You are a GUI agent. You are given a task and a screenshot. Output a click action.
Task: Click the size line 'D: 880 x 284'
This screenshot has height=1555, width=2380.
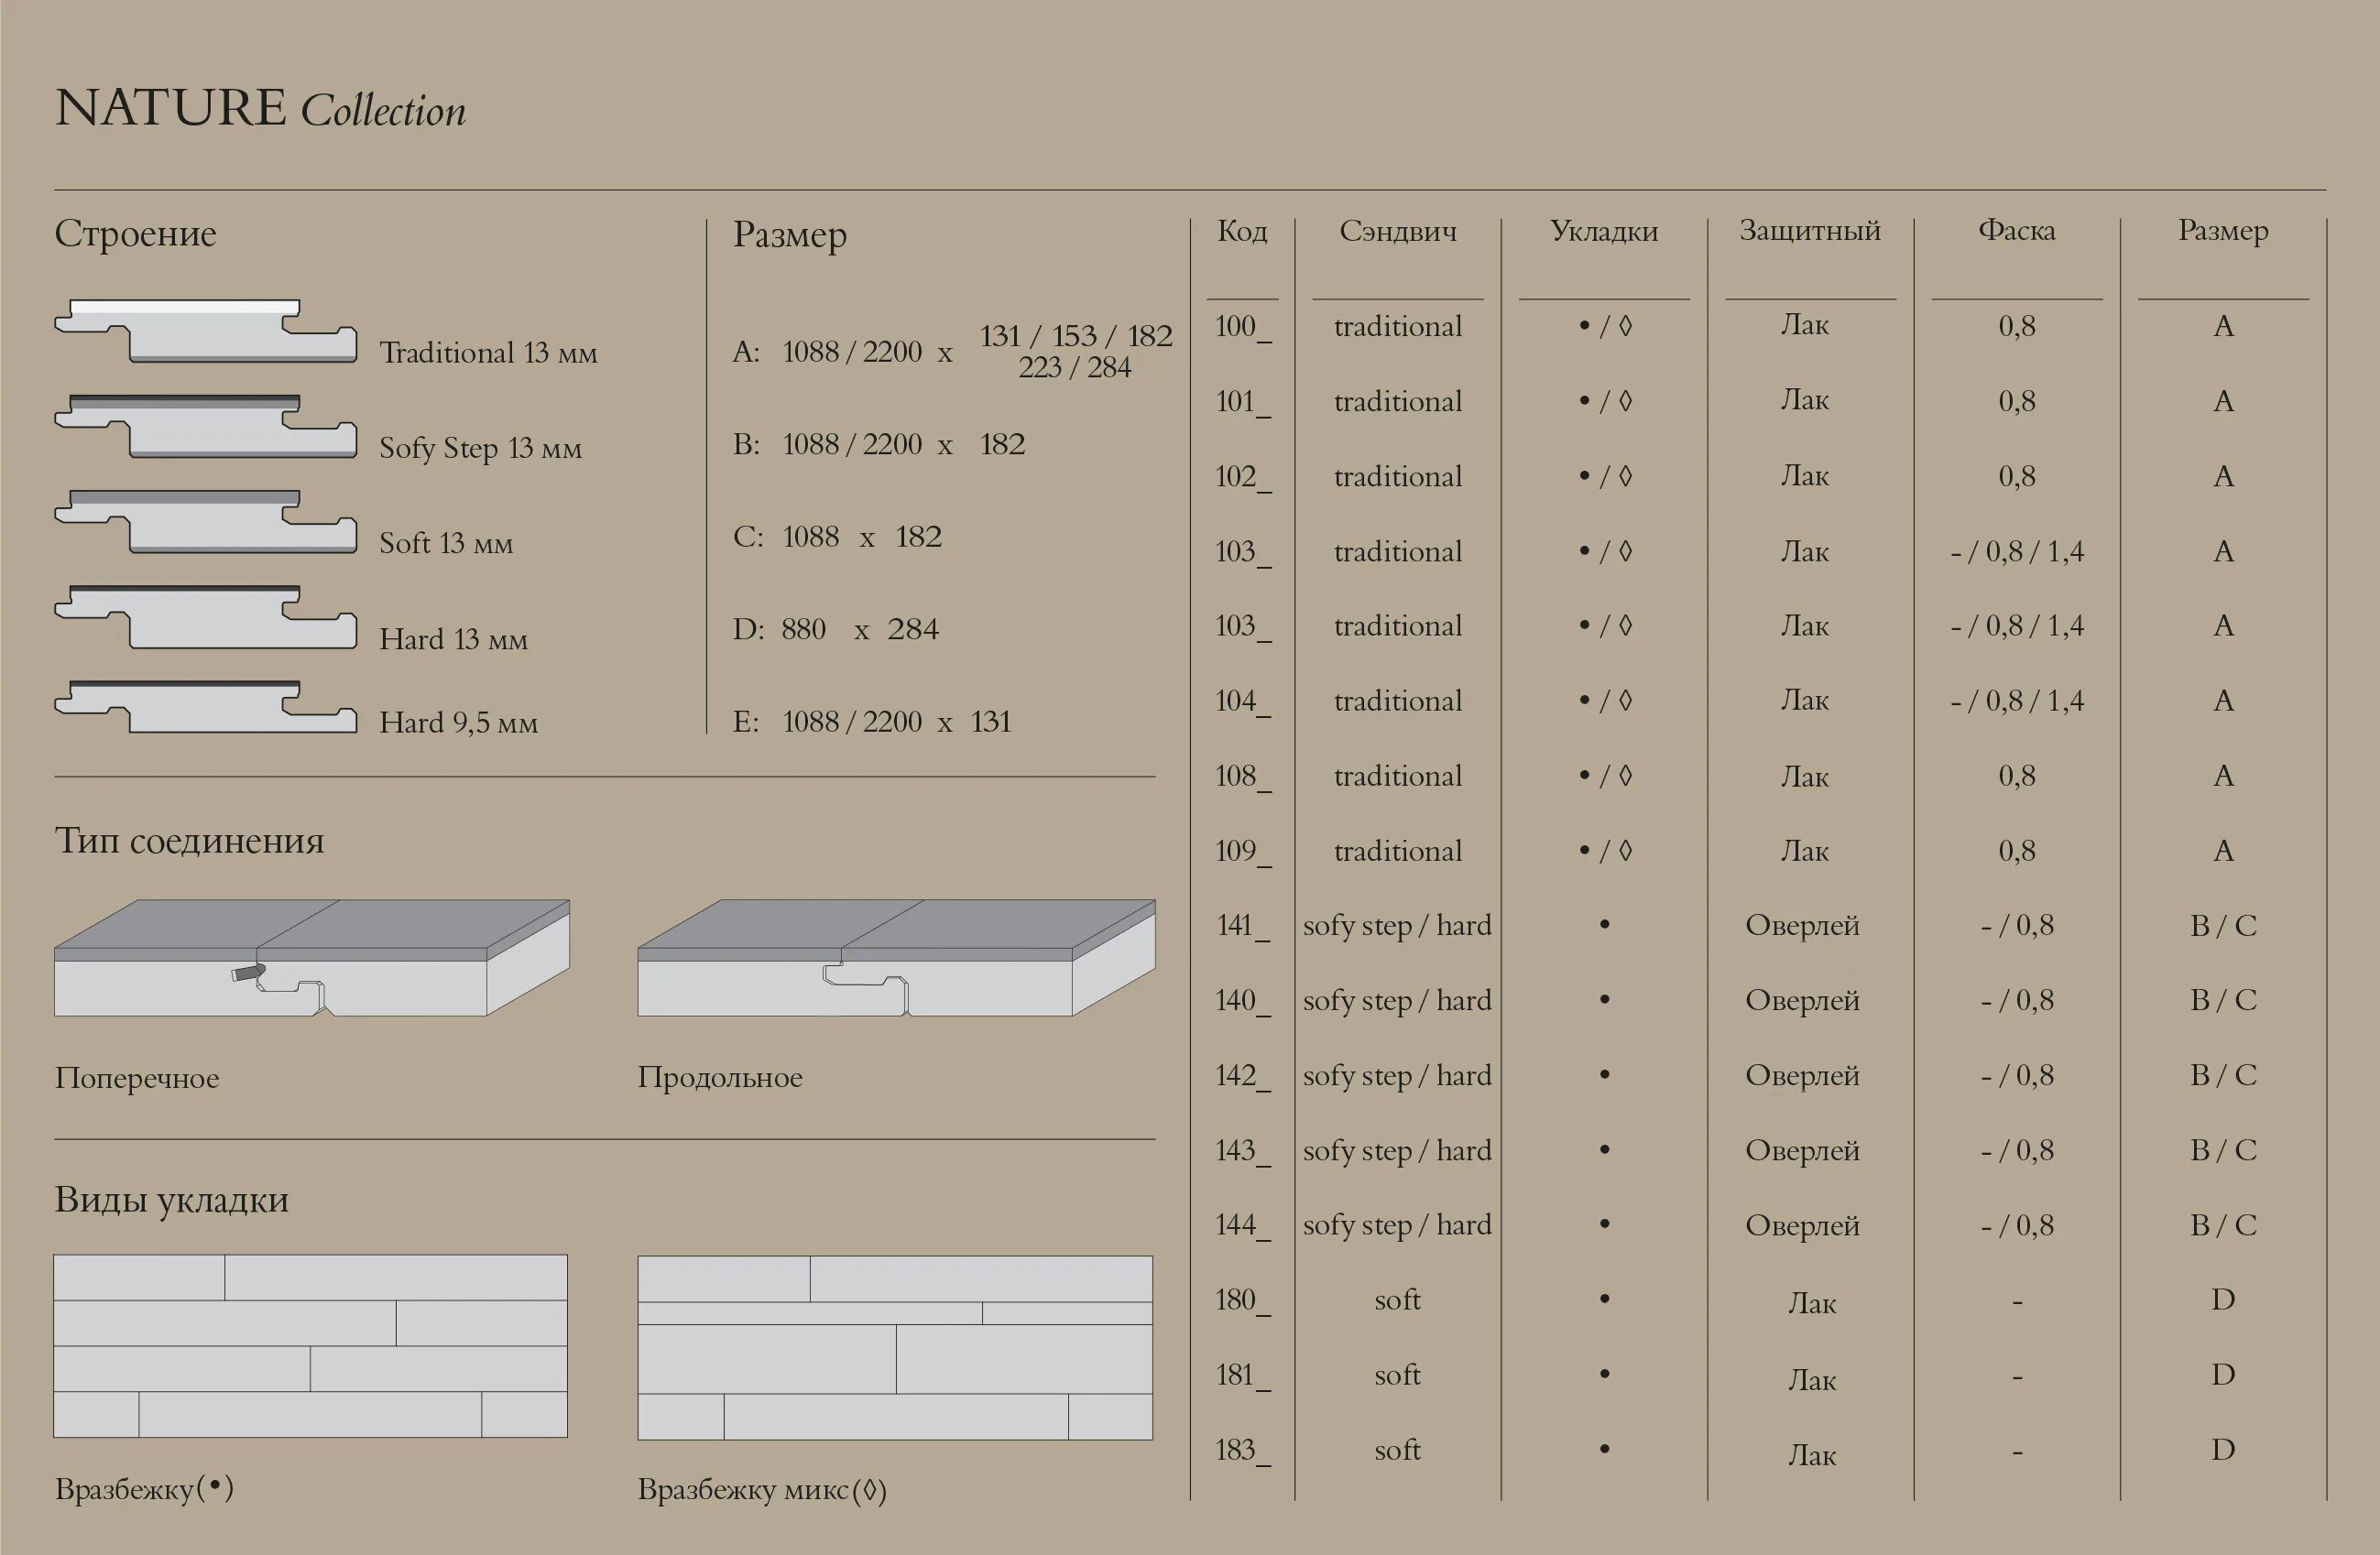pyautogui.click(x=836, y=629)
